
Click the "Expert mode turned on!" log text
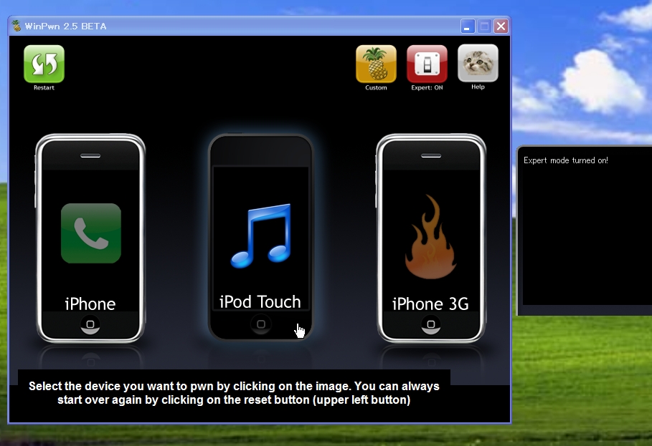(565, 160)
